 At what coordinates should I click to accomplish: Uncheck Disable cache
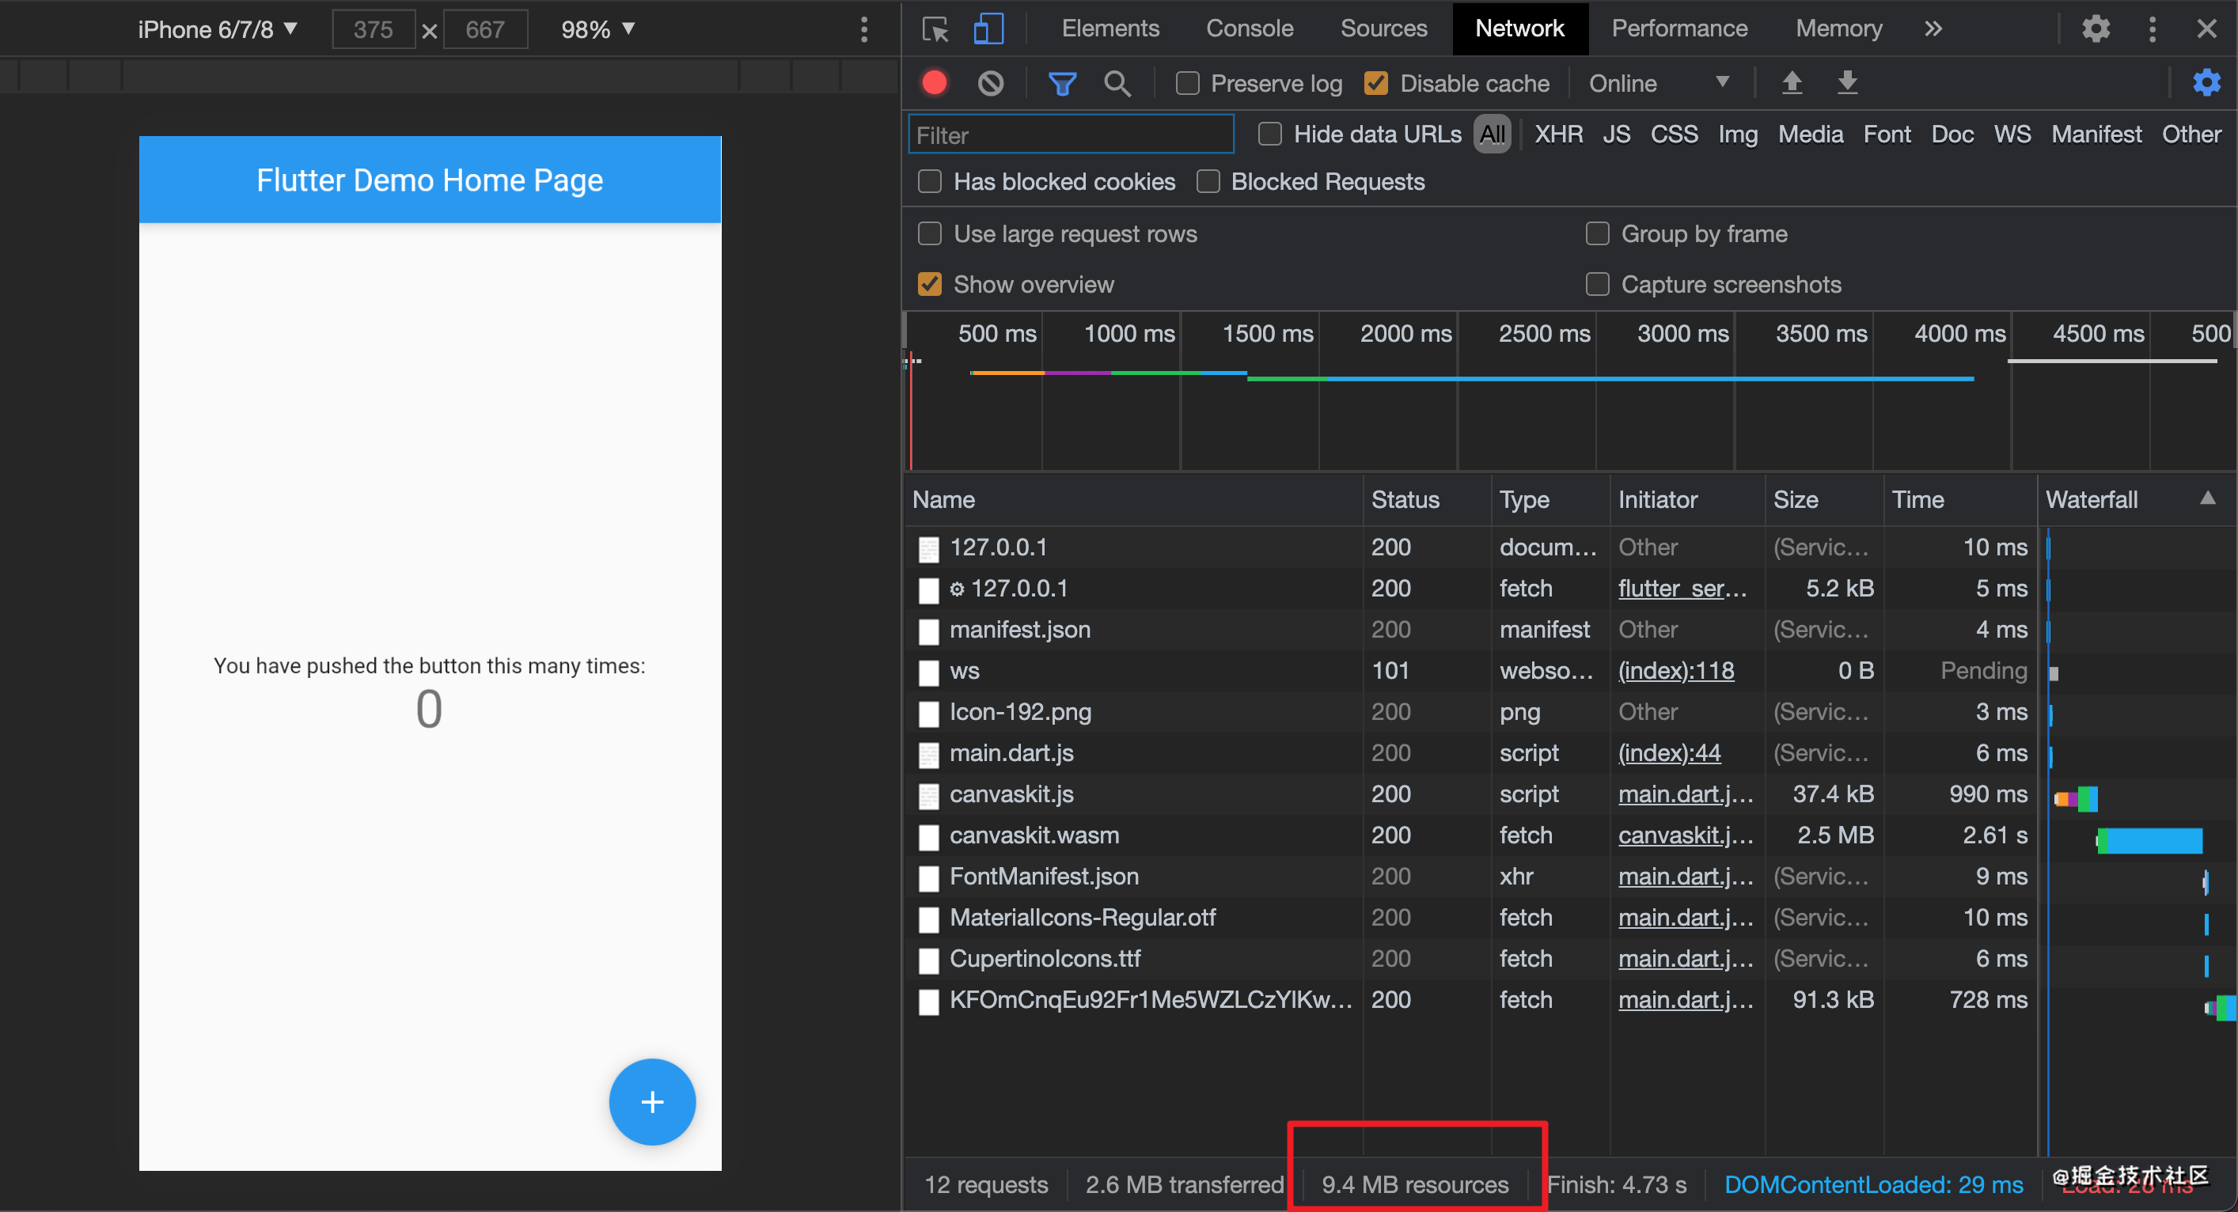click(1375, 83)
